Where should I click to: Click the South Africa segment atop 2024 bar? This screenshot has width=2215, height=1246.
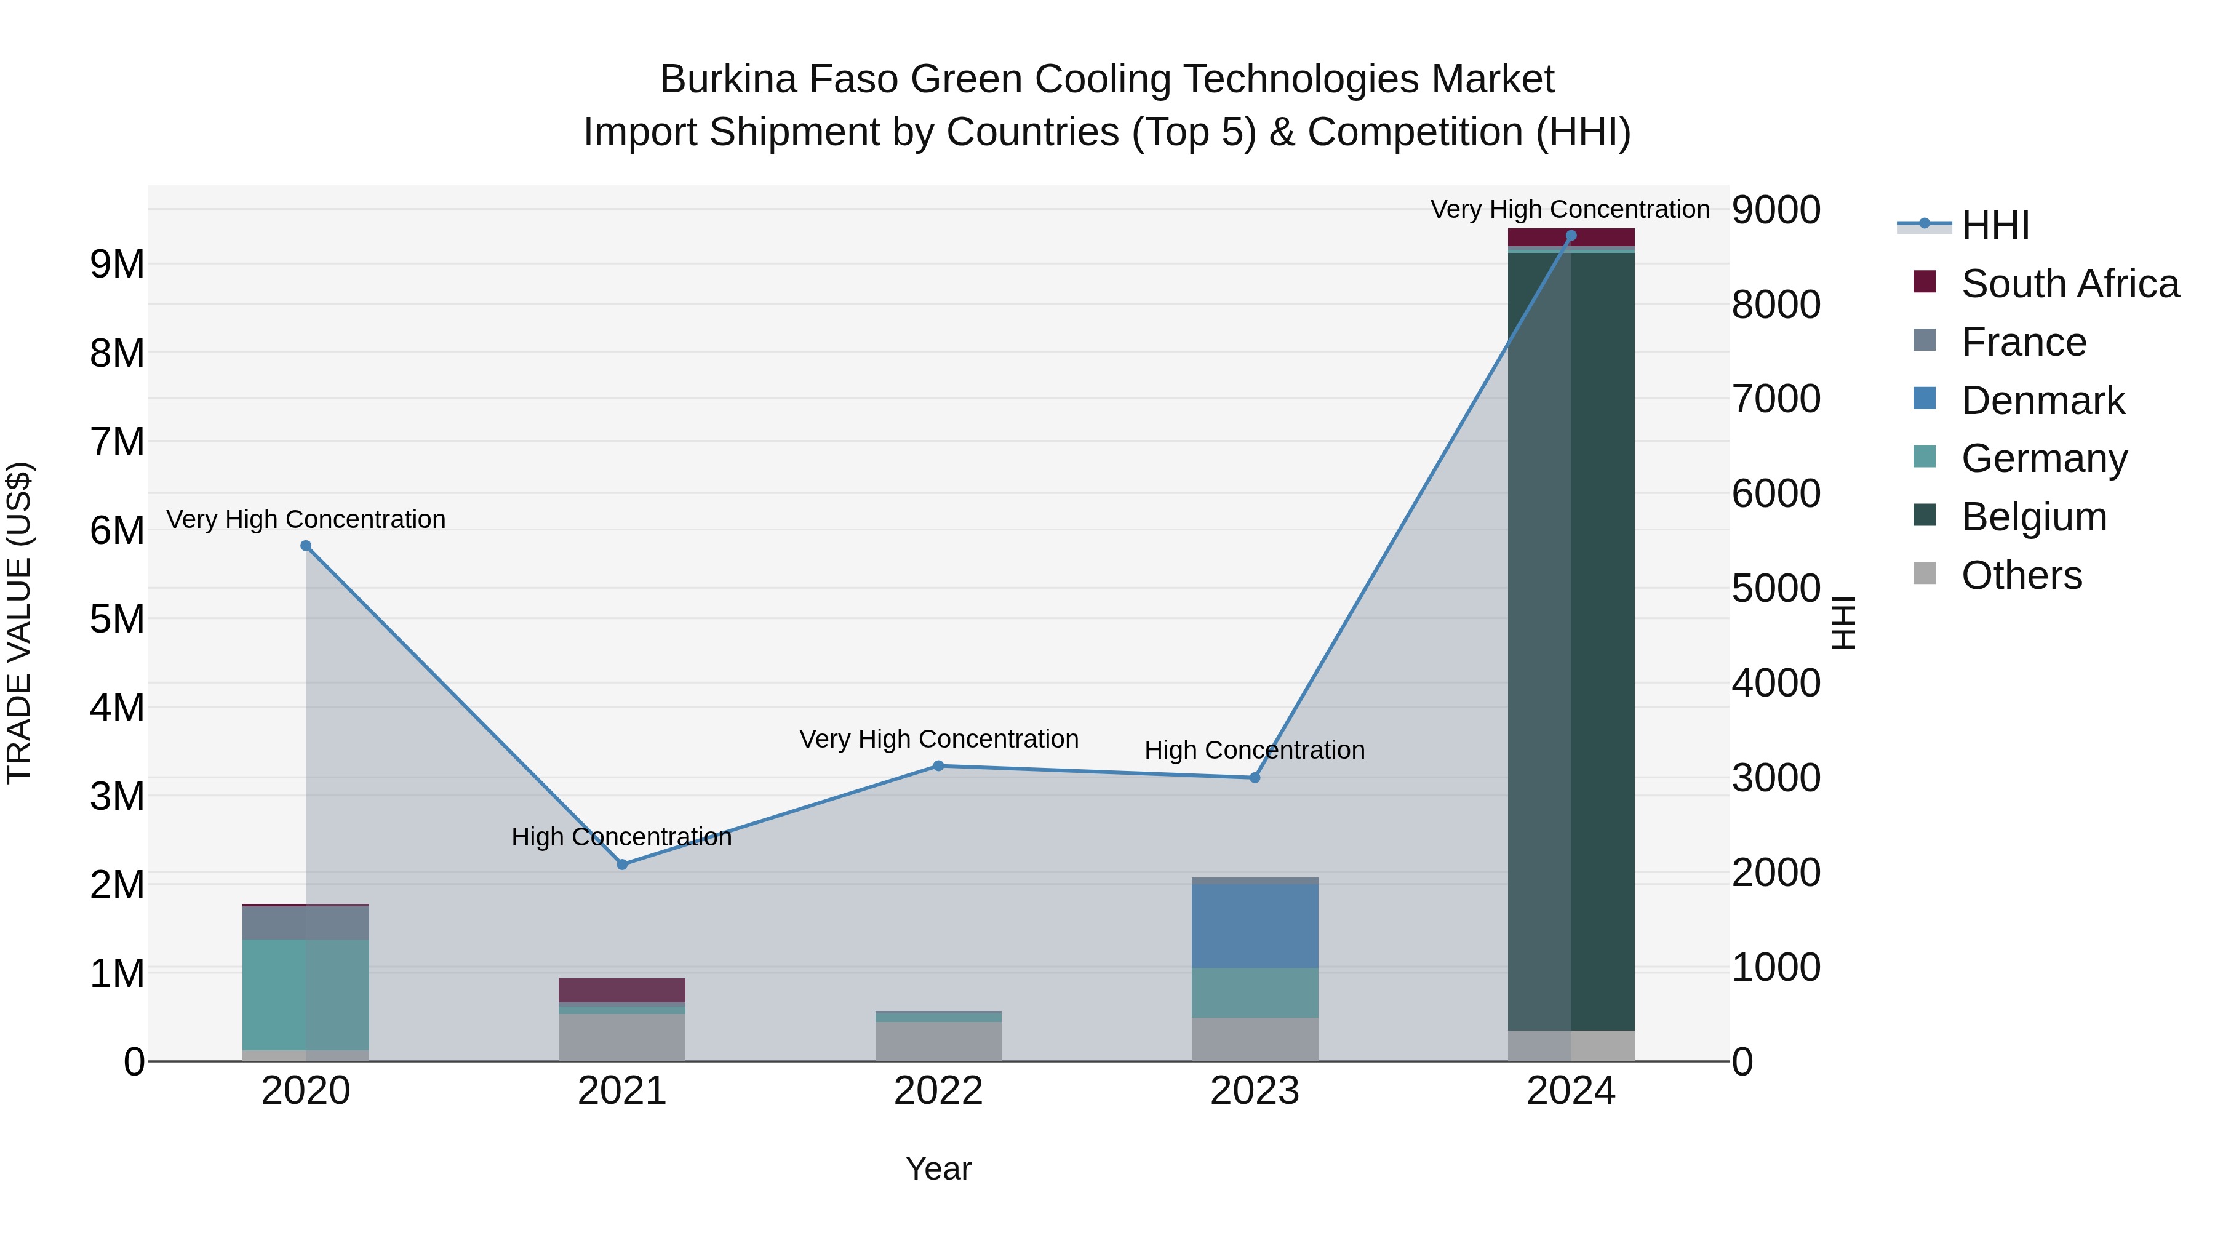point(1571,238)
